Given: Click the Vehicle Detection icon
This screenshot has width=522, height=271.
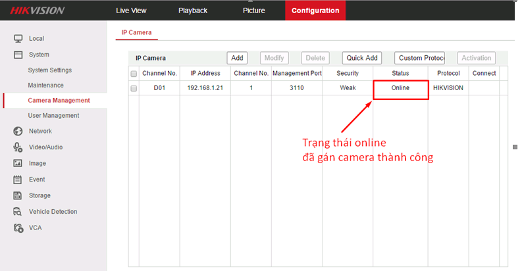Looking at the screenshot, I should tap(18, 212).
